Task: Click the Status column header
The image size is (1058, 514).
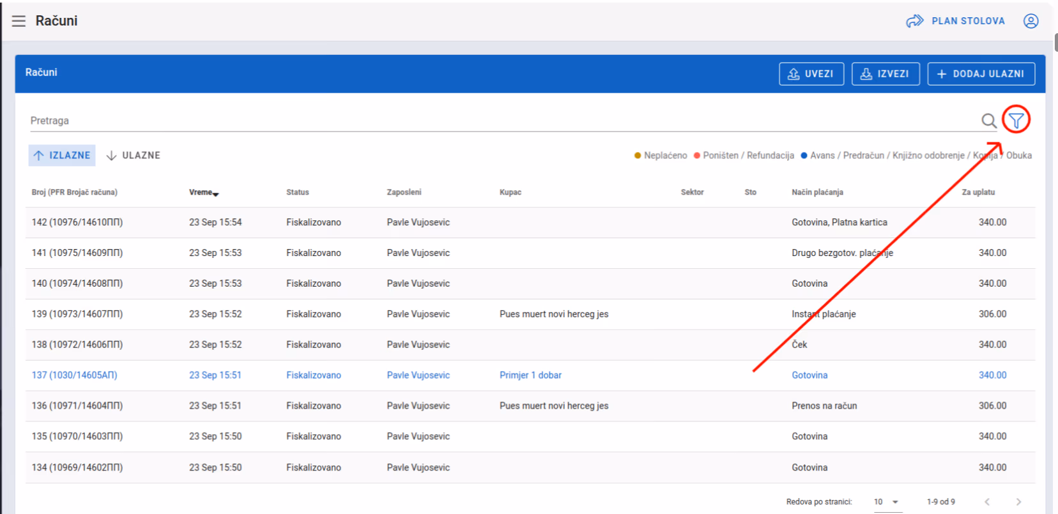Action: (298, 192)
